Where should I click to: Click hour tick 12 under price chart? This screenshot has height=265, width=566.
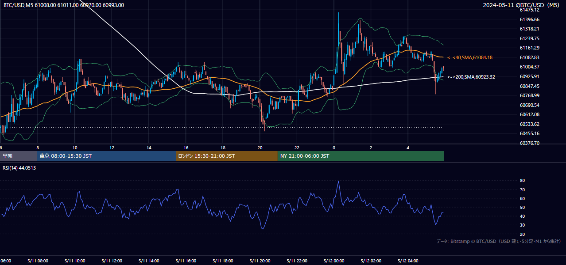(112, 148)
